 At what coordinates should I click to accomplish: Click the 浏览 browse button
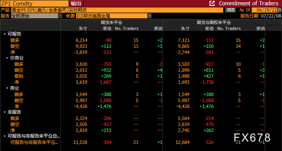pos(230,10)
